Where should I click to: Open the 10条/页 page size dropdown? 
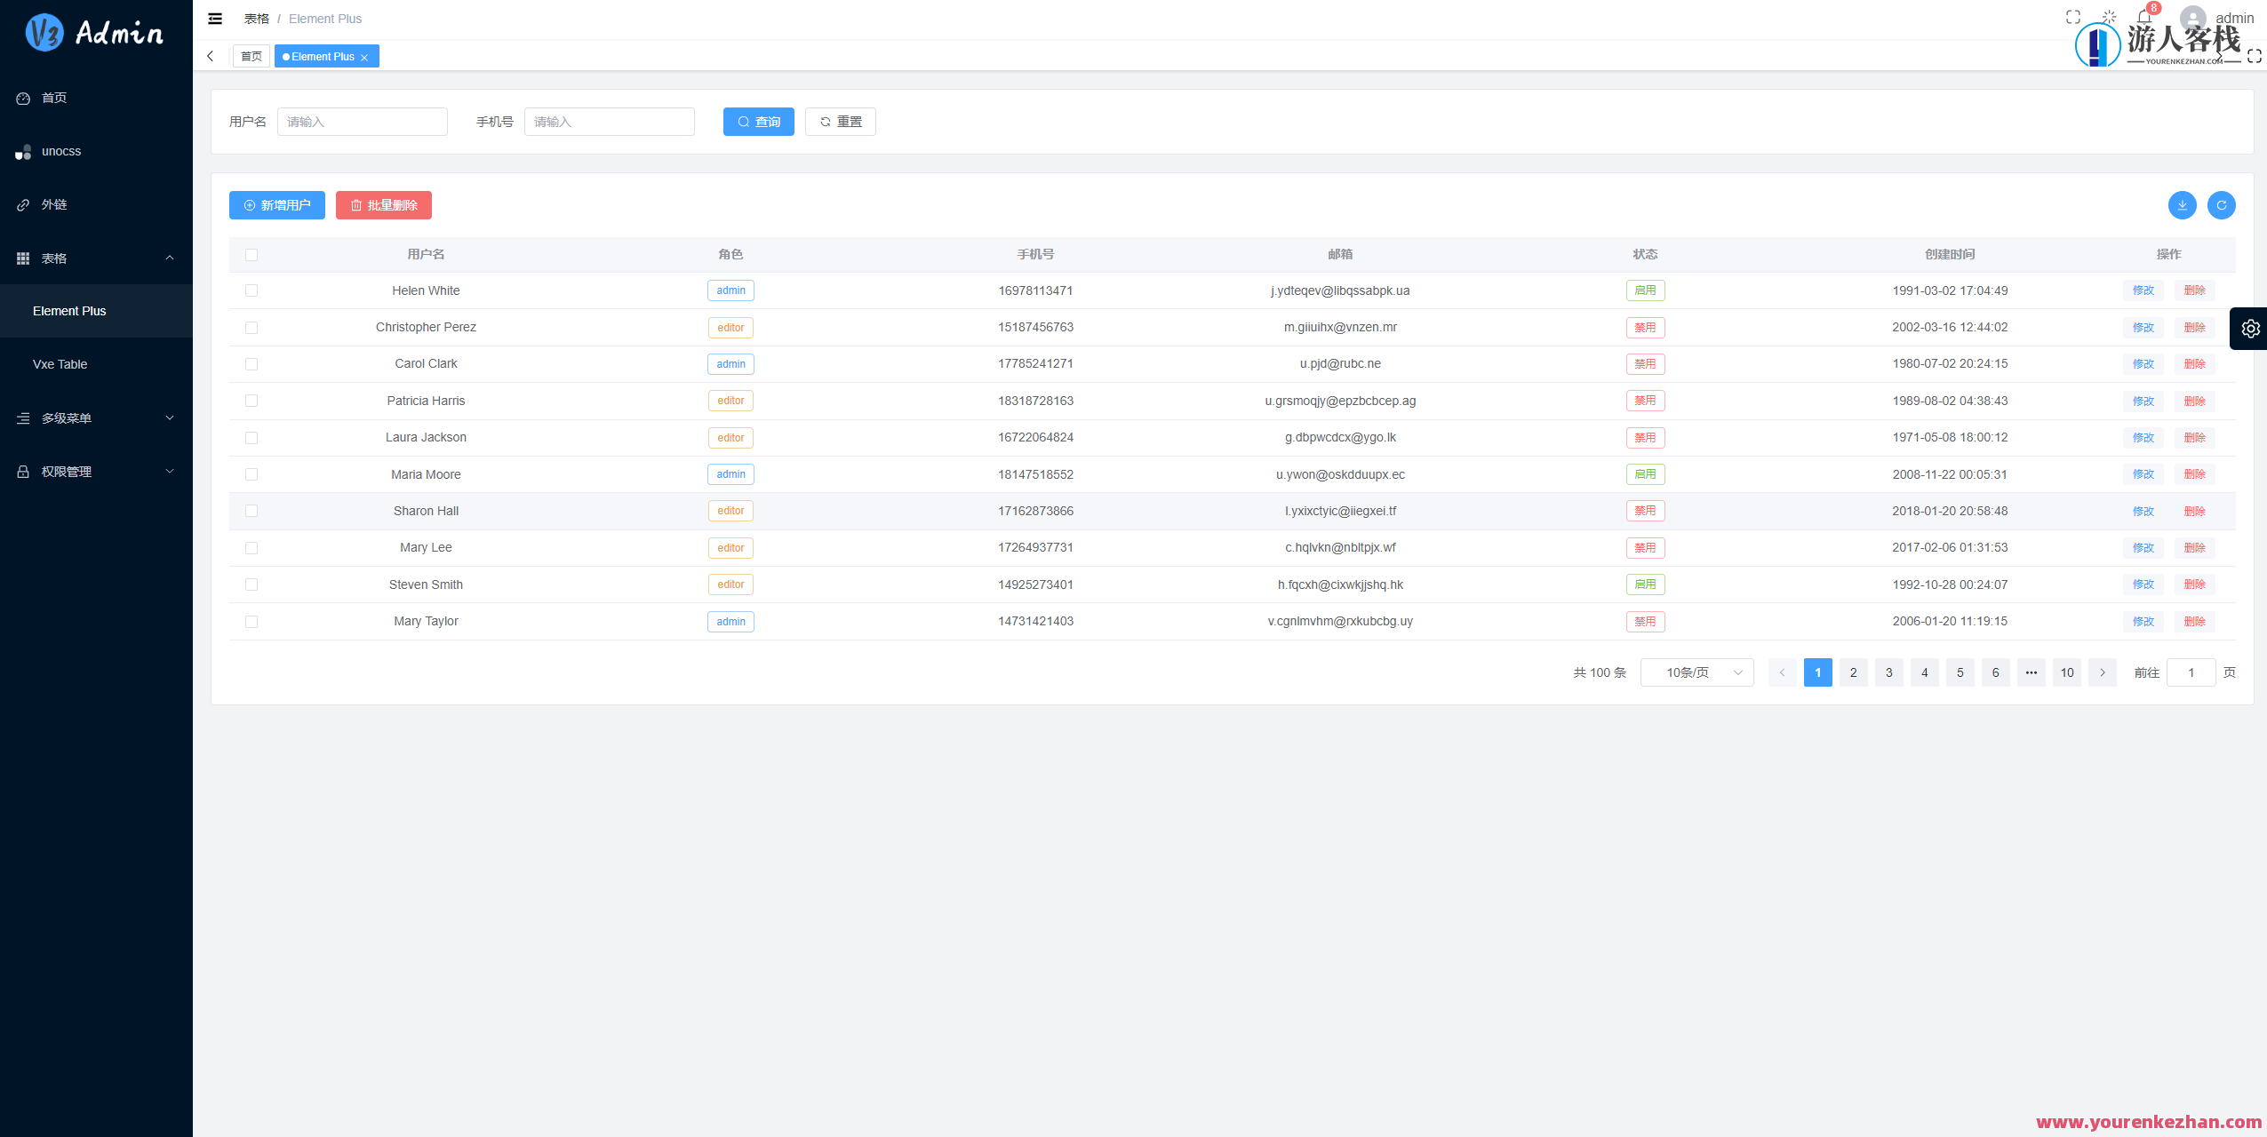pos(1696,672)
